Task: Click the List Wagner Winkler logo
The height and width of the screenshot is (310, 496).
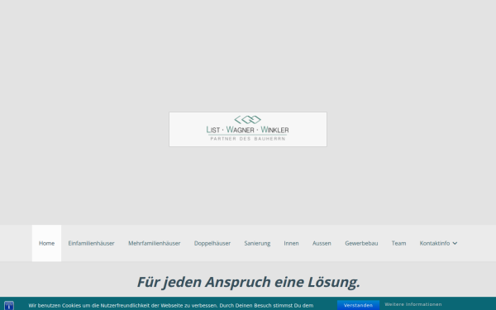Action: pos(248,129)
